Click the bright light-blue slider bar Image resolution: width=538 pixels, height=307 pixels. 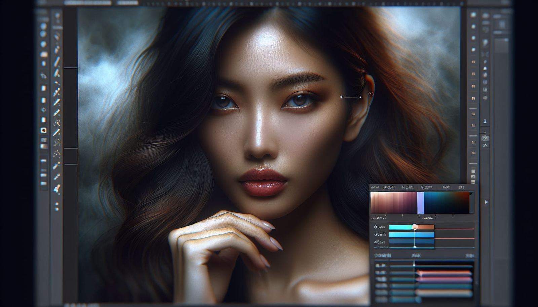[x=412, y=234]
